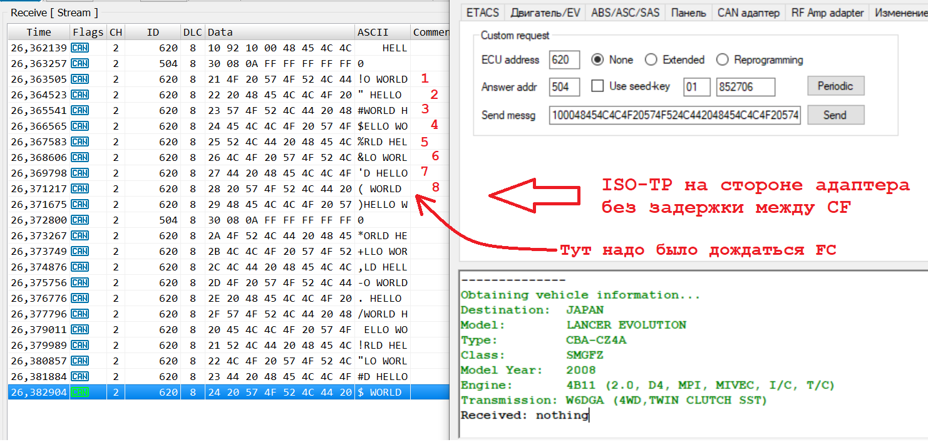This screenshot has height=442, width=928.
Task: Click the seed-key 01 field
Action: (697, 87)
